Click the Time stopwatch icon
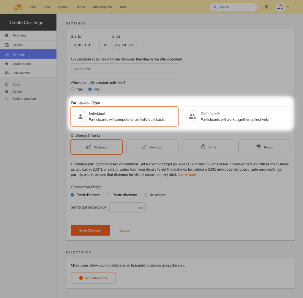This screenshot has width=303, height=298. tap(203, 147)
